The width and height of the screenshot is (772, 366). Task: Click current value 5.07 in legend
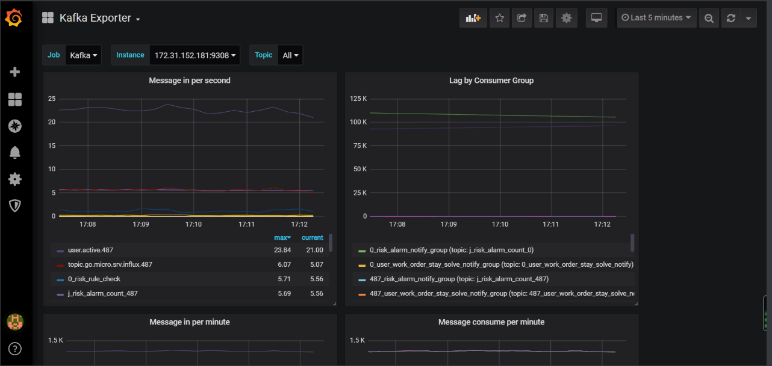(316, 264)
